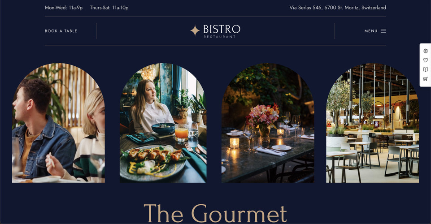Screen dimensions: 431x224
Task: Open the MENU label in header
Action: pyautogui.click(x=371, y=31)
